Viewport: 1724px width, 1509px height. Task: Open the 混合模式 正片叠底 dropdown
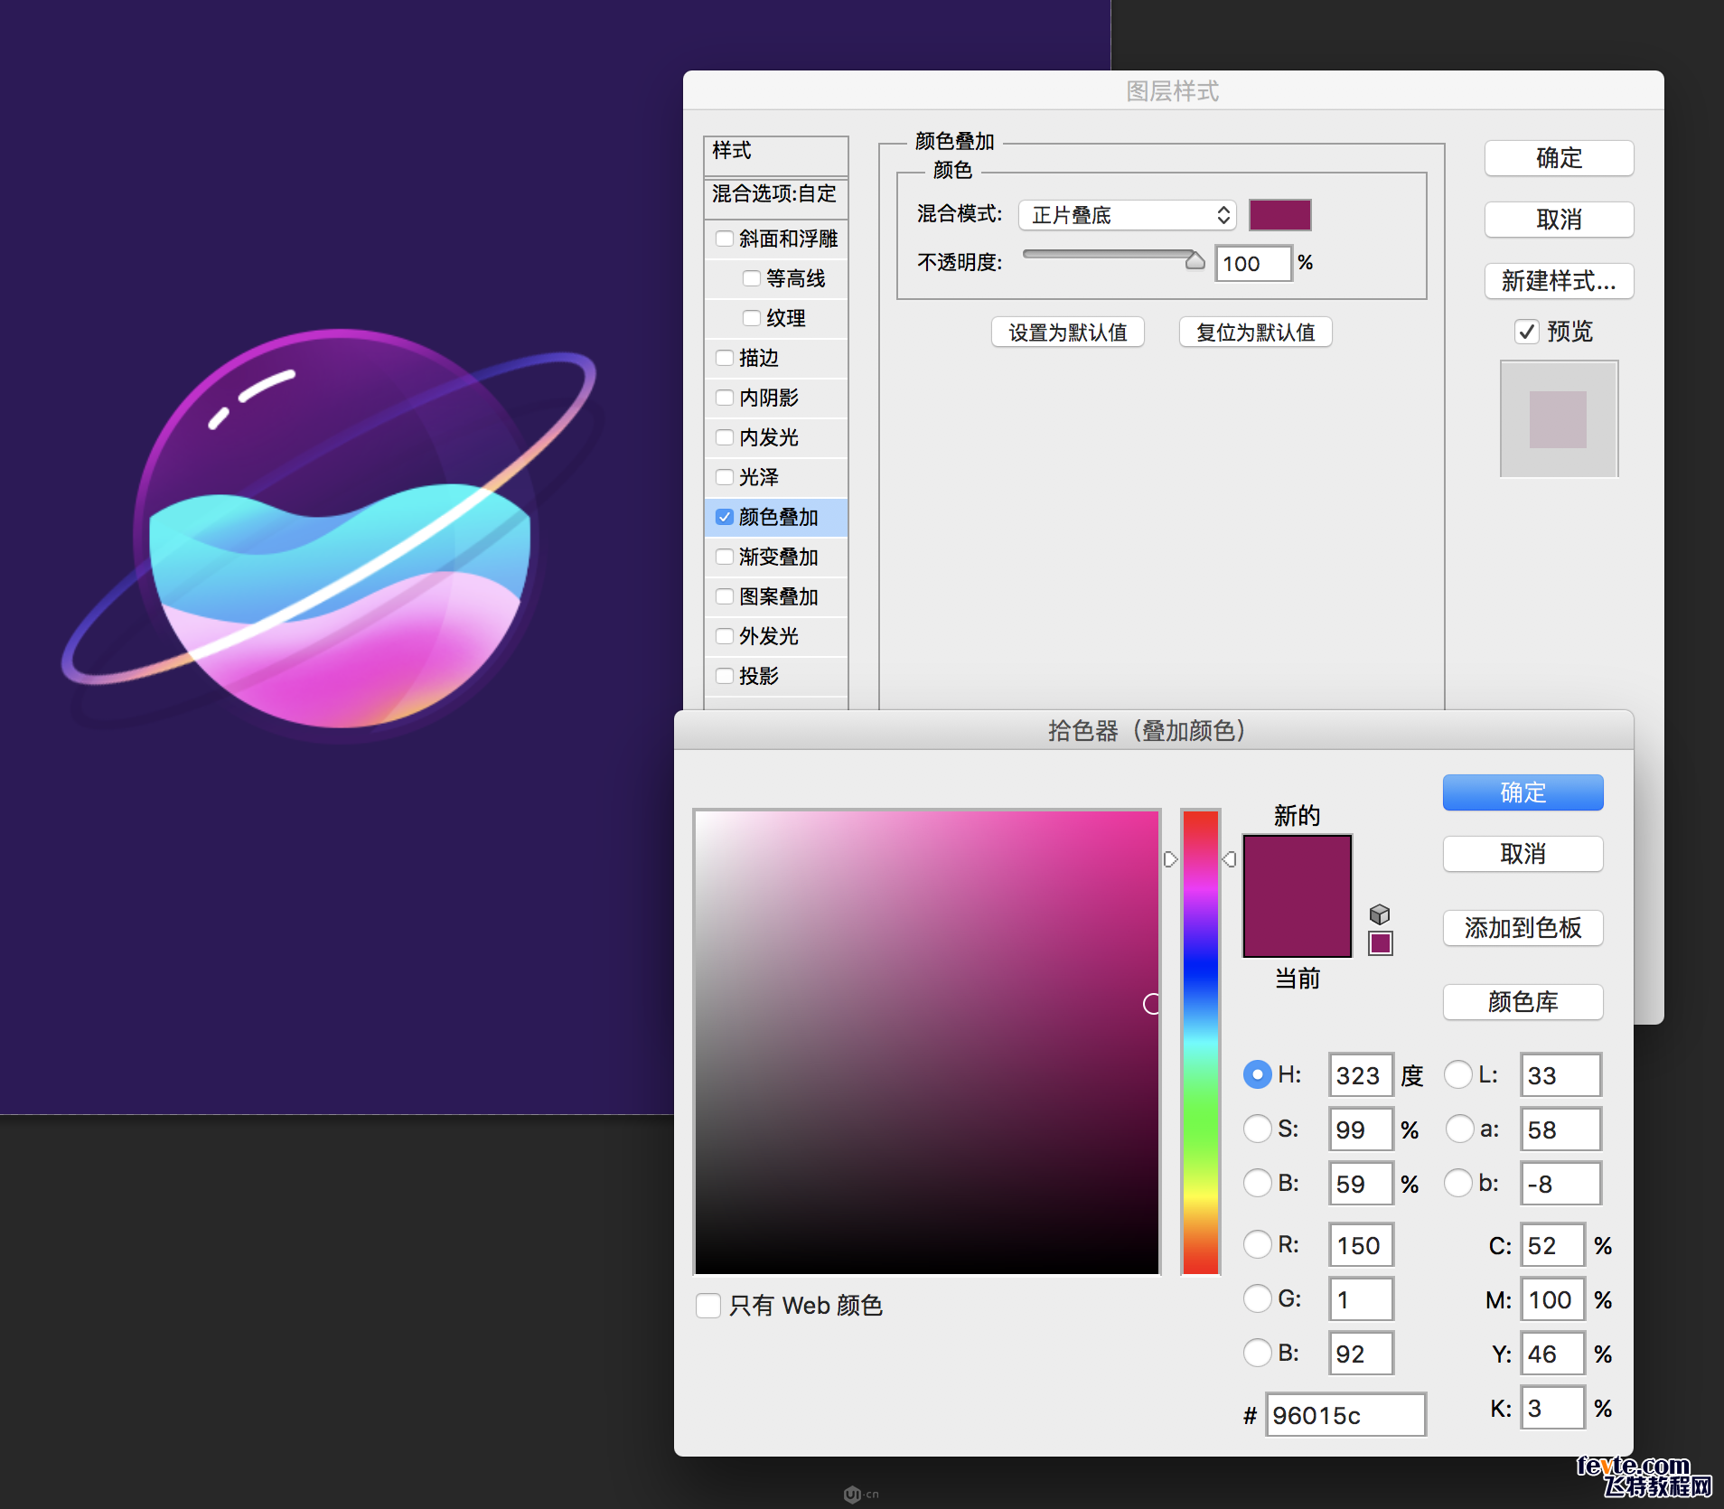pos(1127,215)
